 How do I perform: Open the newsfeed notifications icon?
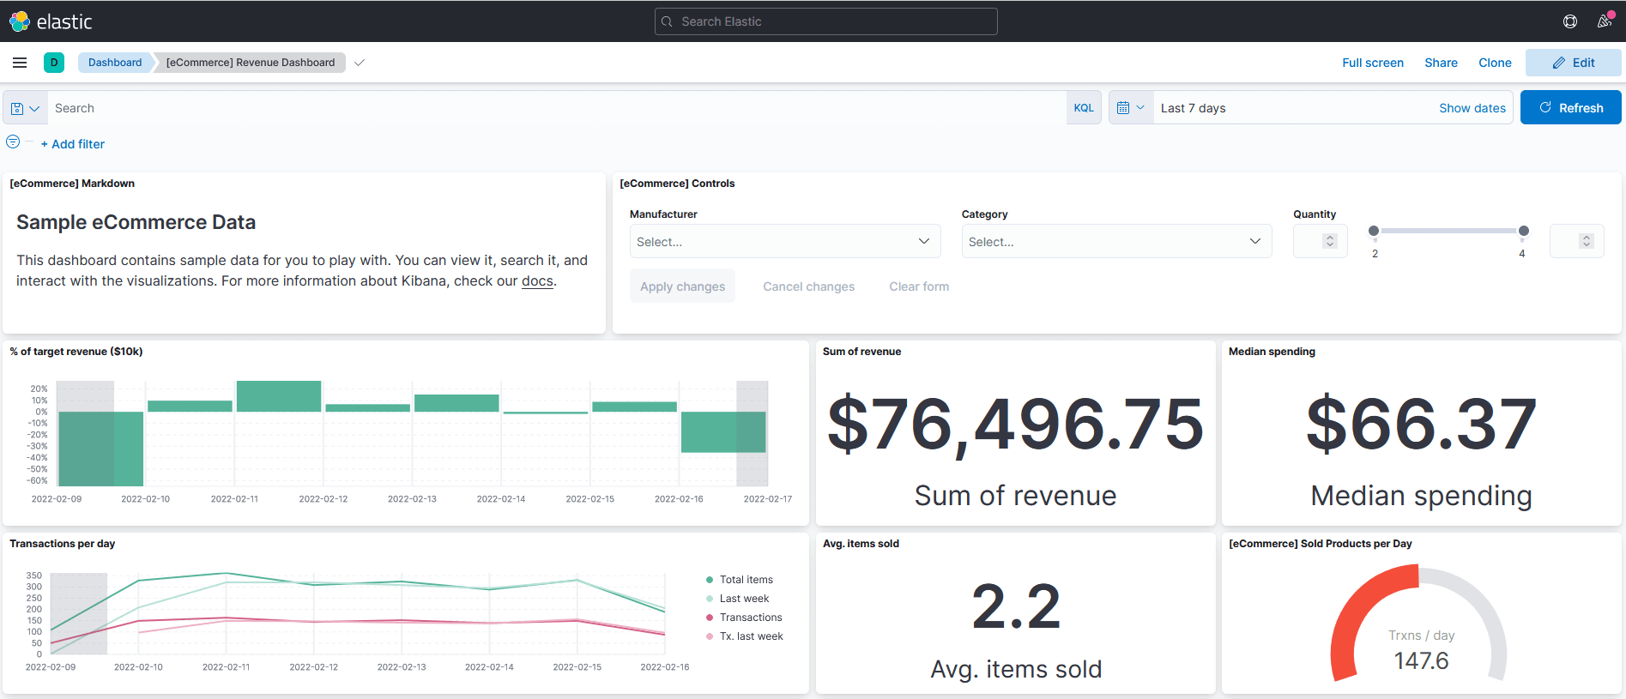1604,21
